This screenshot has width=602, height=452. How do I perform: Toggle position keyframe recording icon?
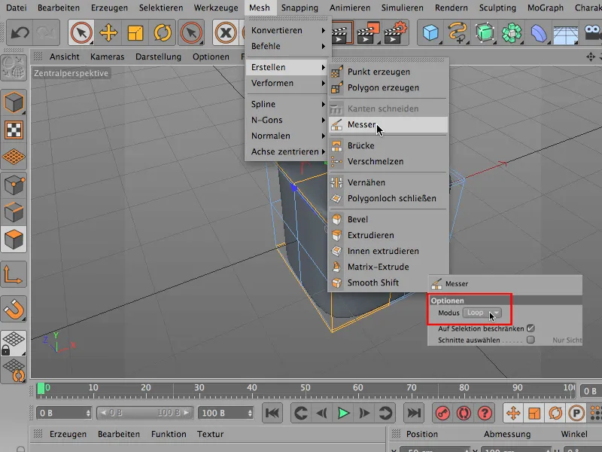click(513, 413)
